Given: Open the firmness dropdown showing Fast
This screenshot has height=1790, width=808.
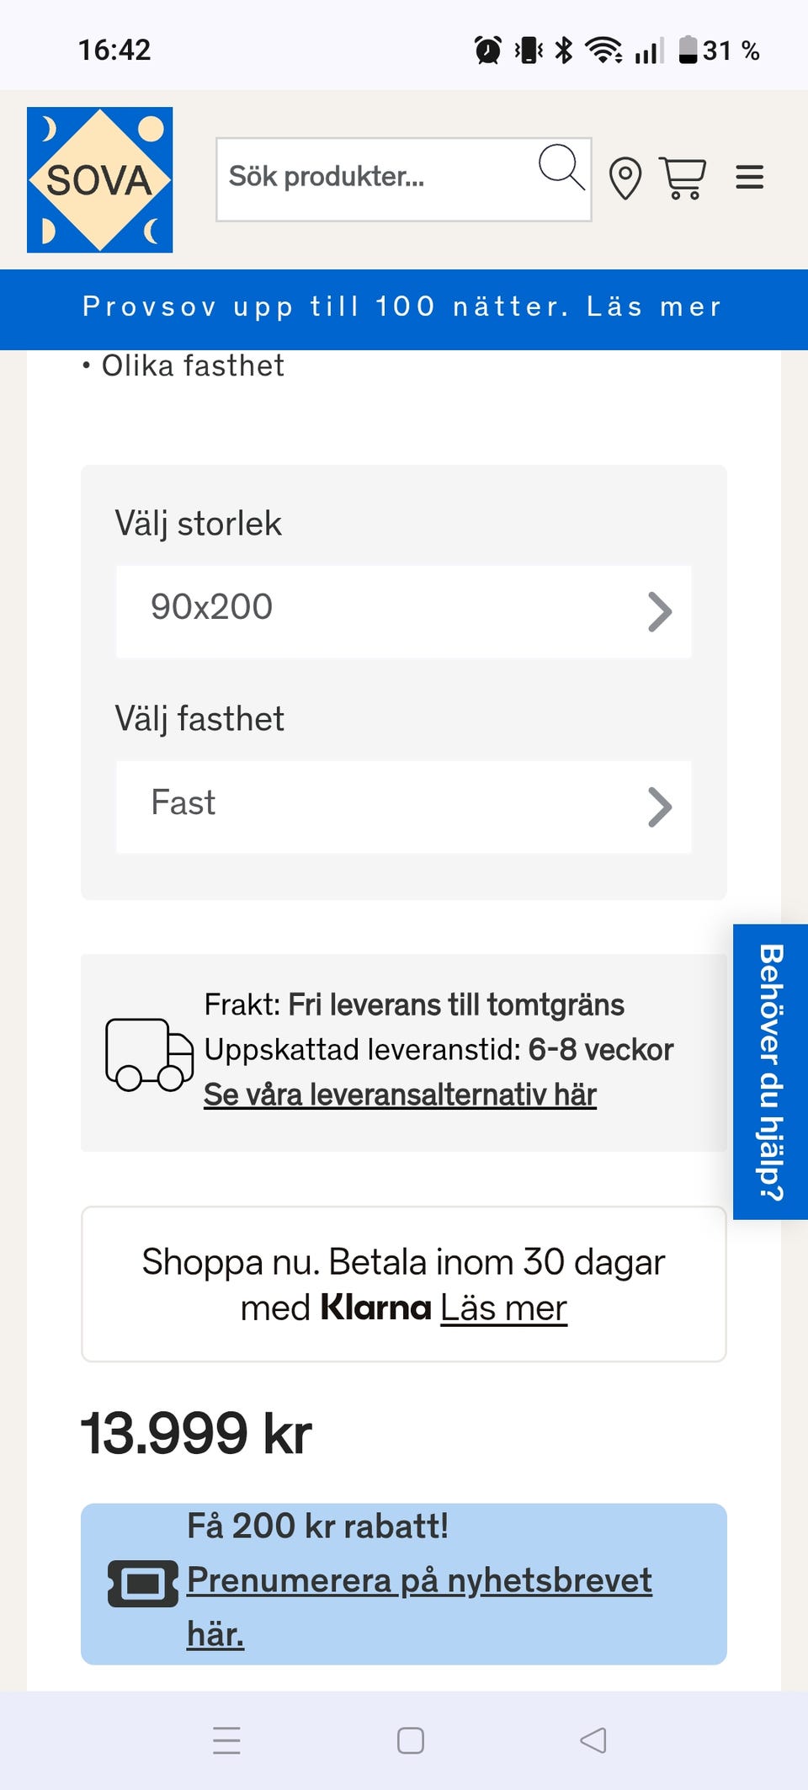Looking at the screenshot, I should pyautogui.click(x=404, y=807).
